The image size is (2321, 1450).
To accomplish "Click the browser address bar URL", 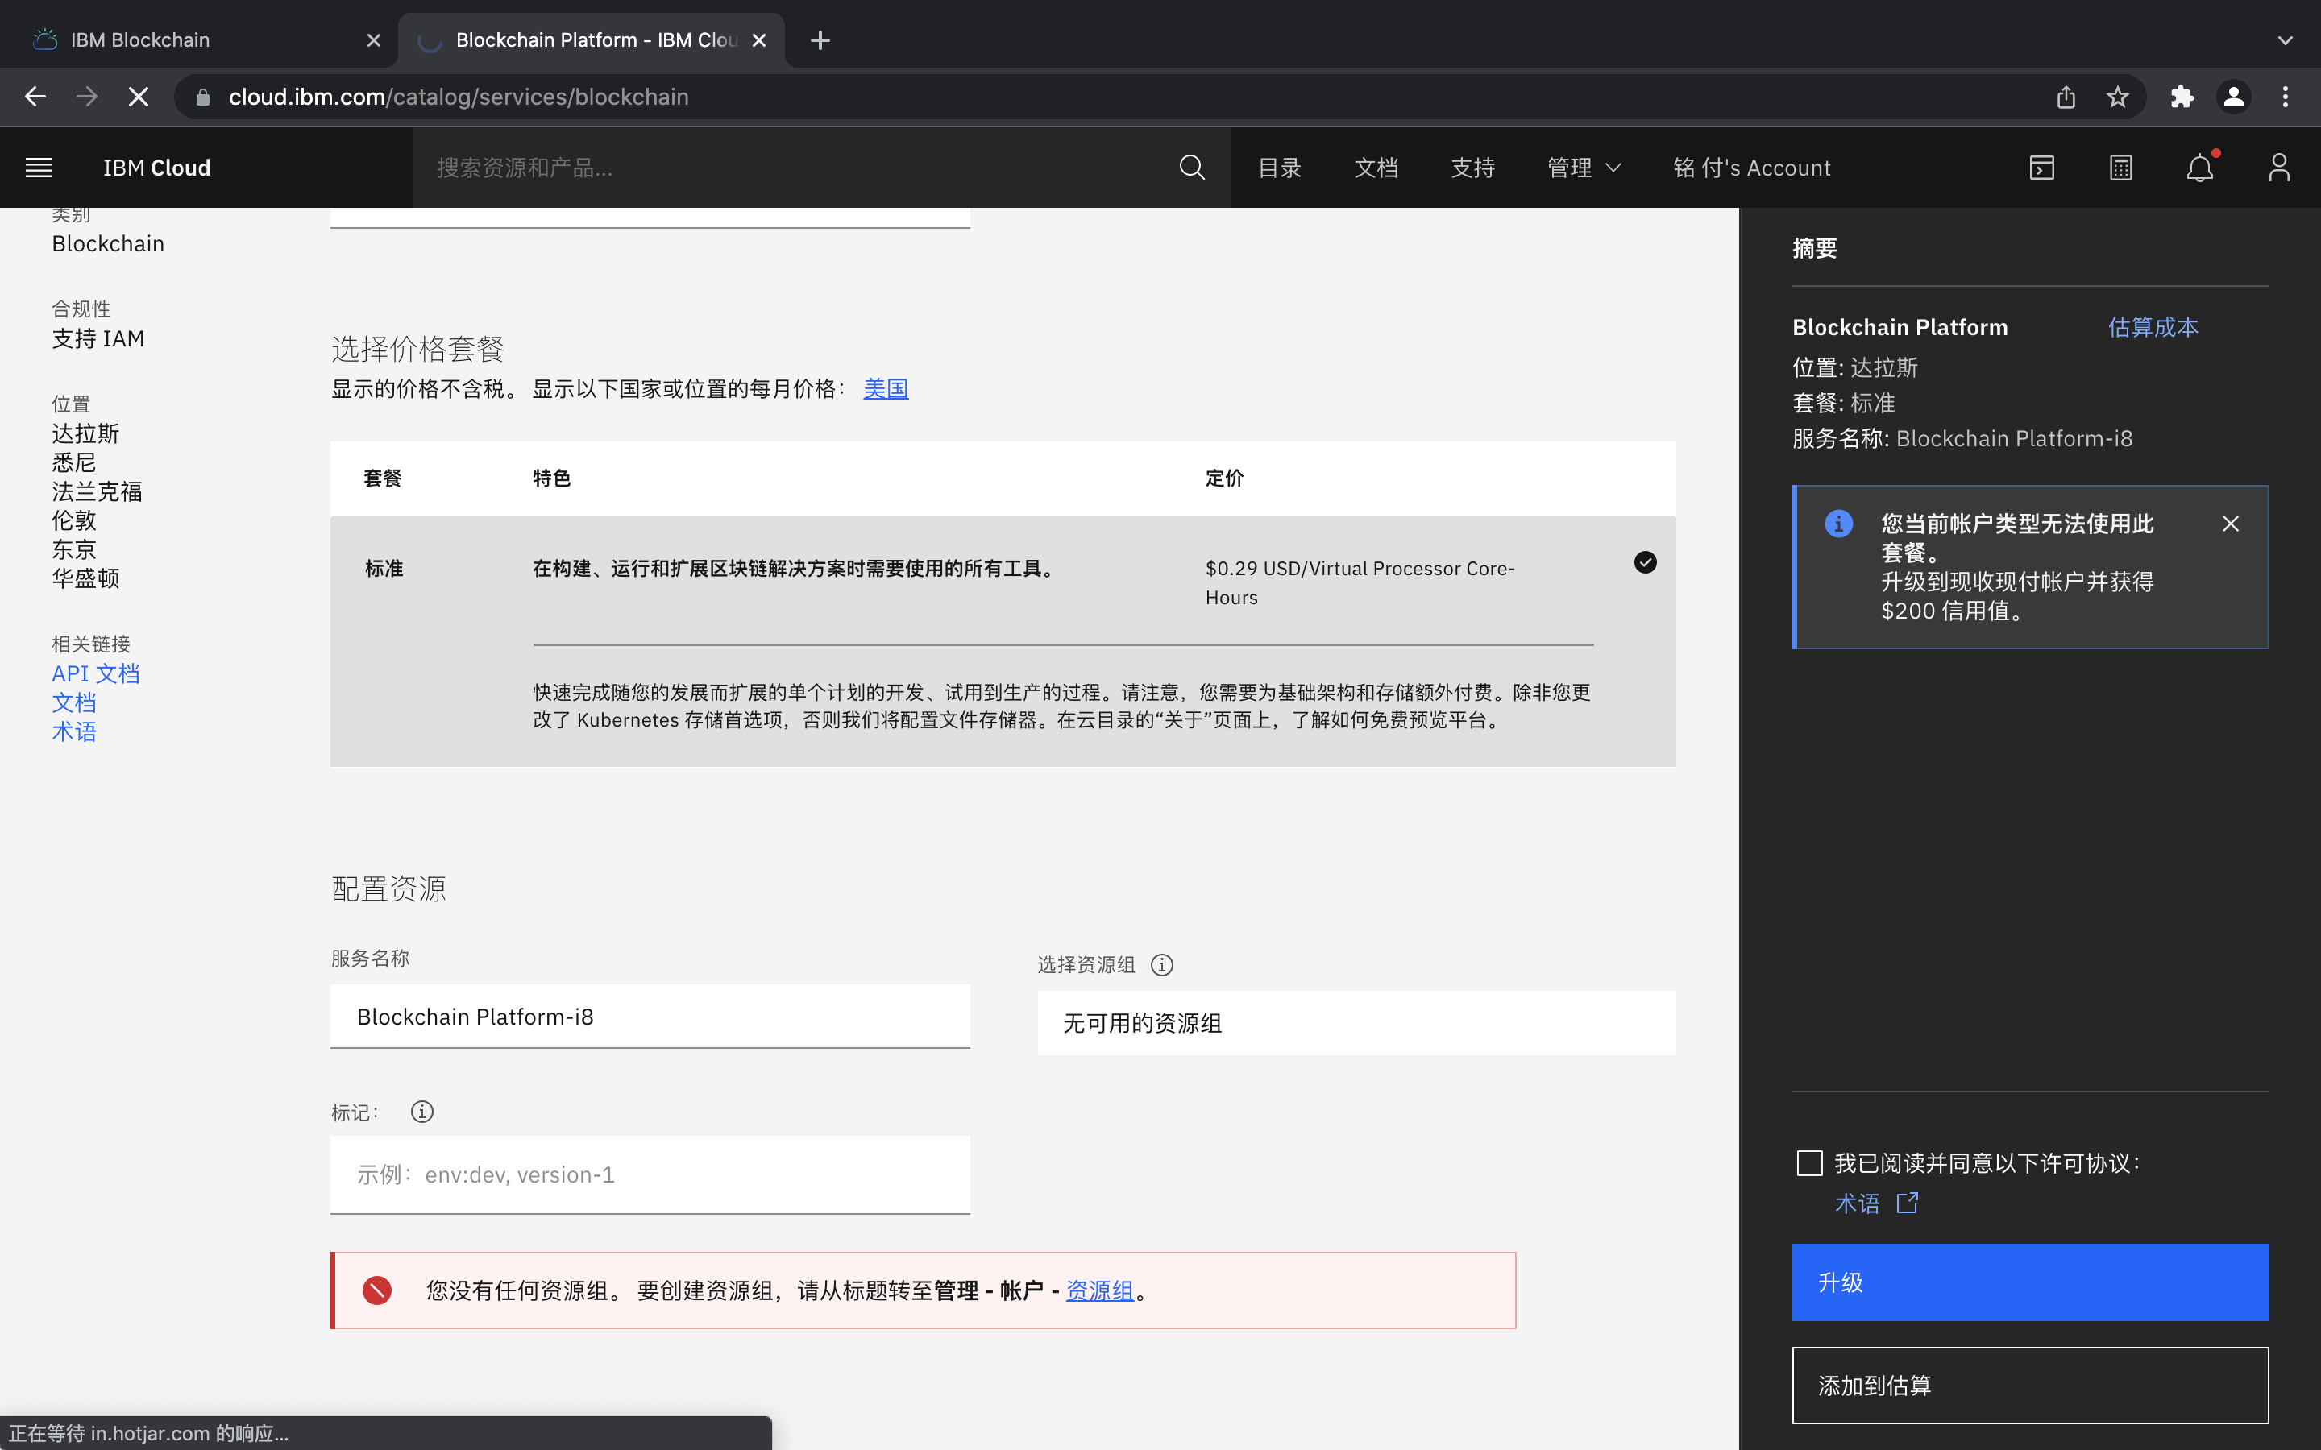I will click(459, 97).
